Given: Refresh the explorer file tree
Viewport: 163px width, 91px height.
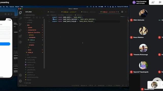Looking at the screenshot, I should (40, 18).
